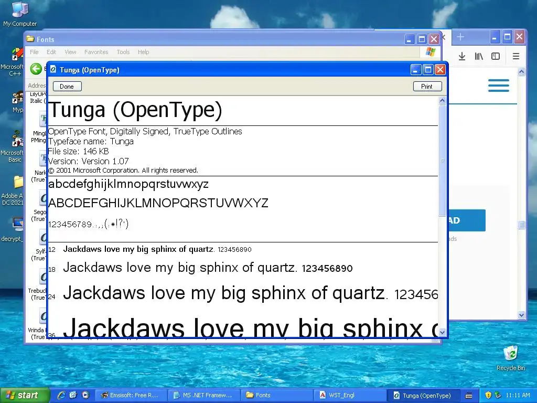Switch to Fonts taskbar item

click(x=277, y=395)
